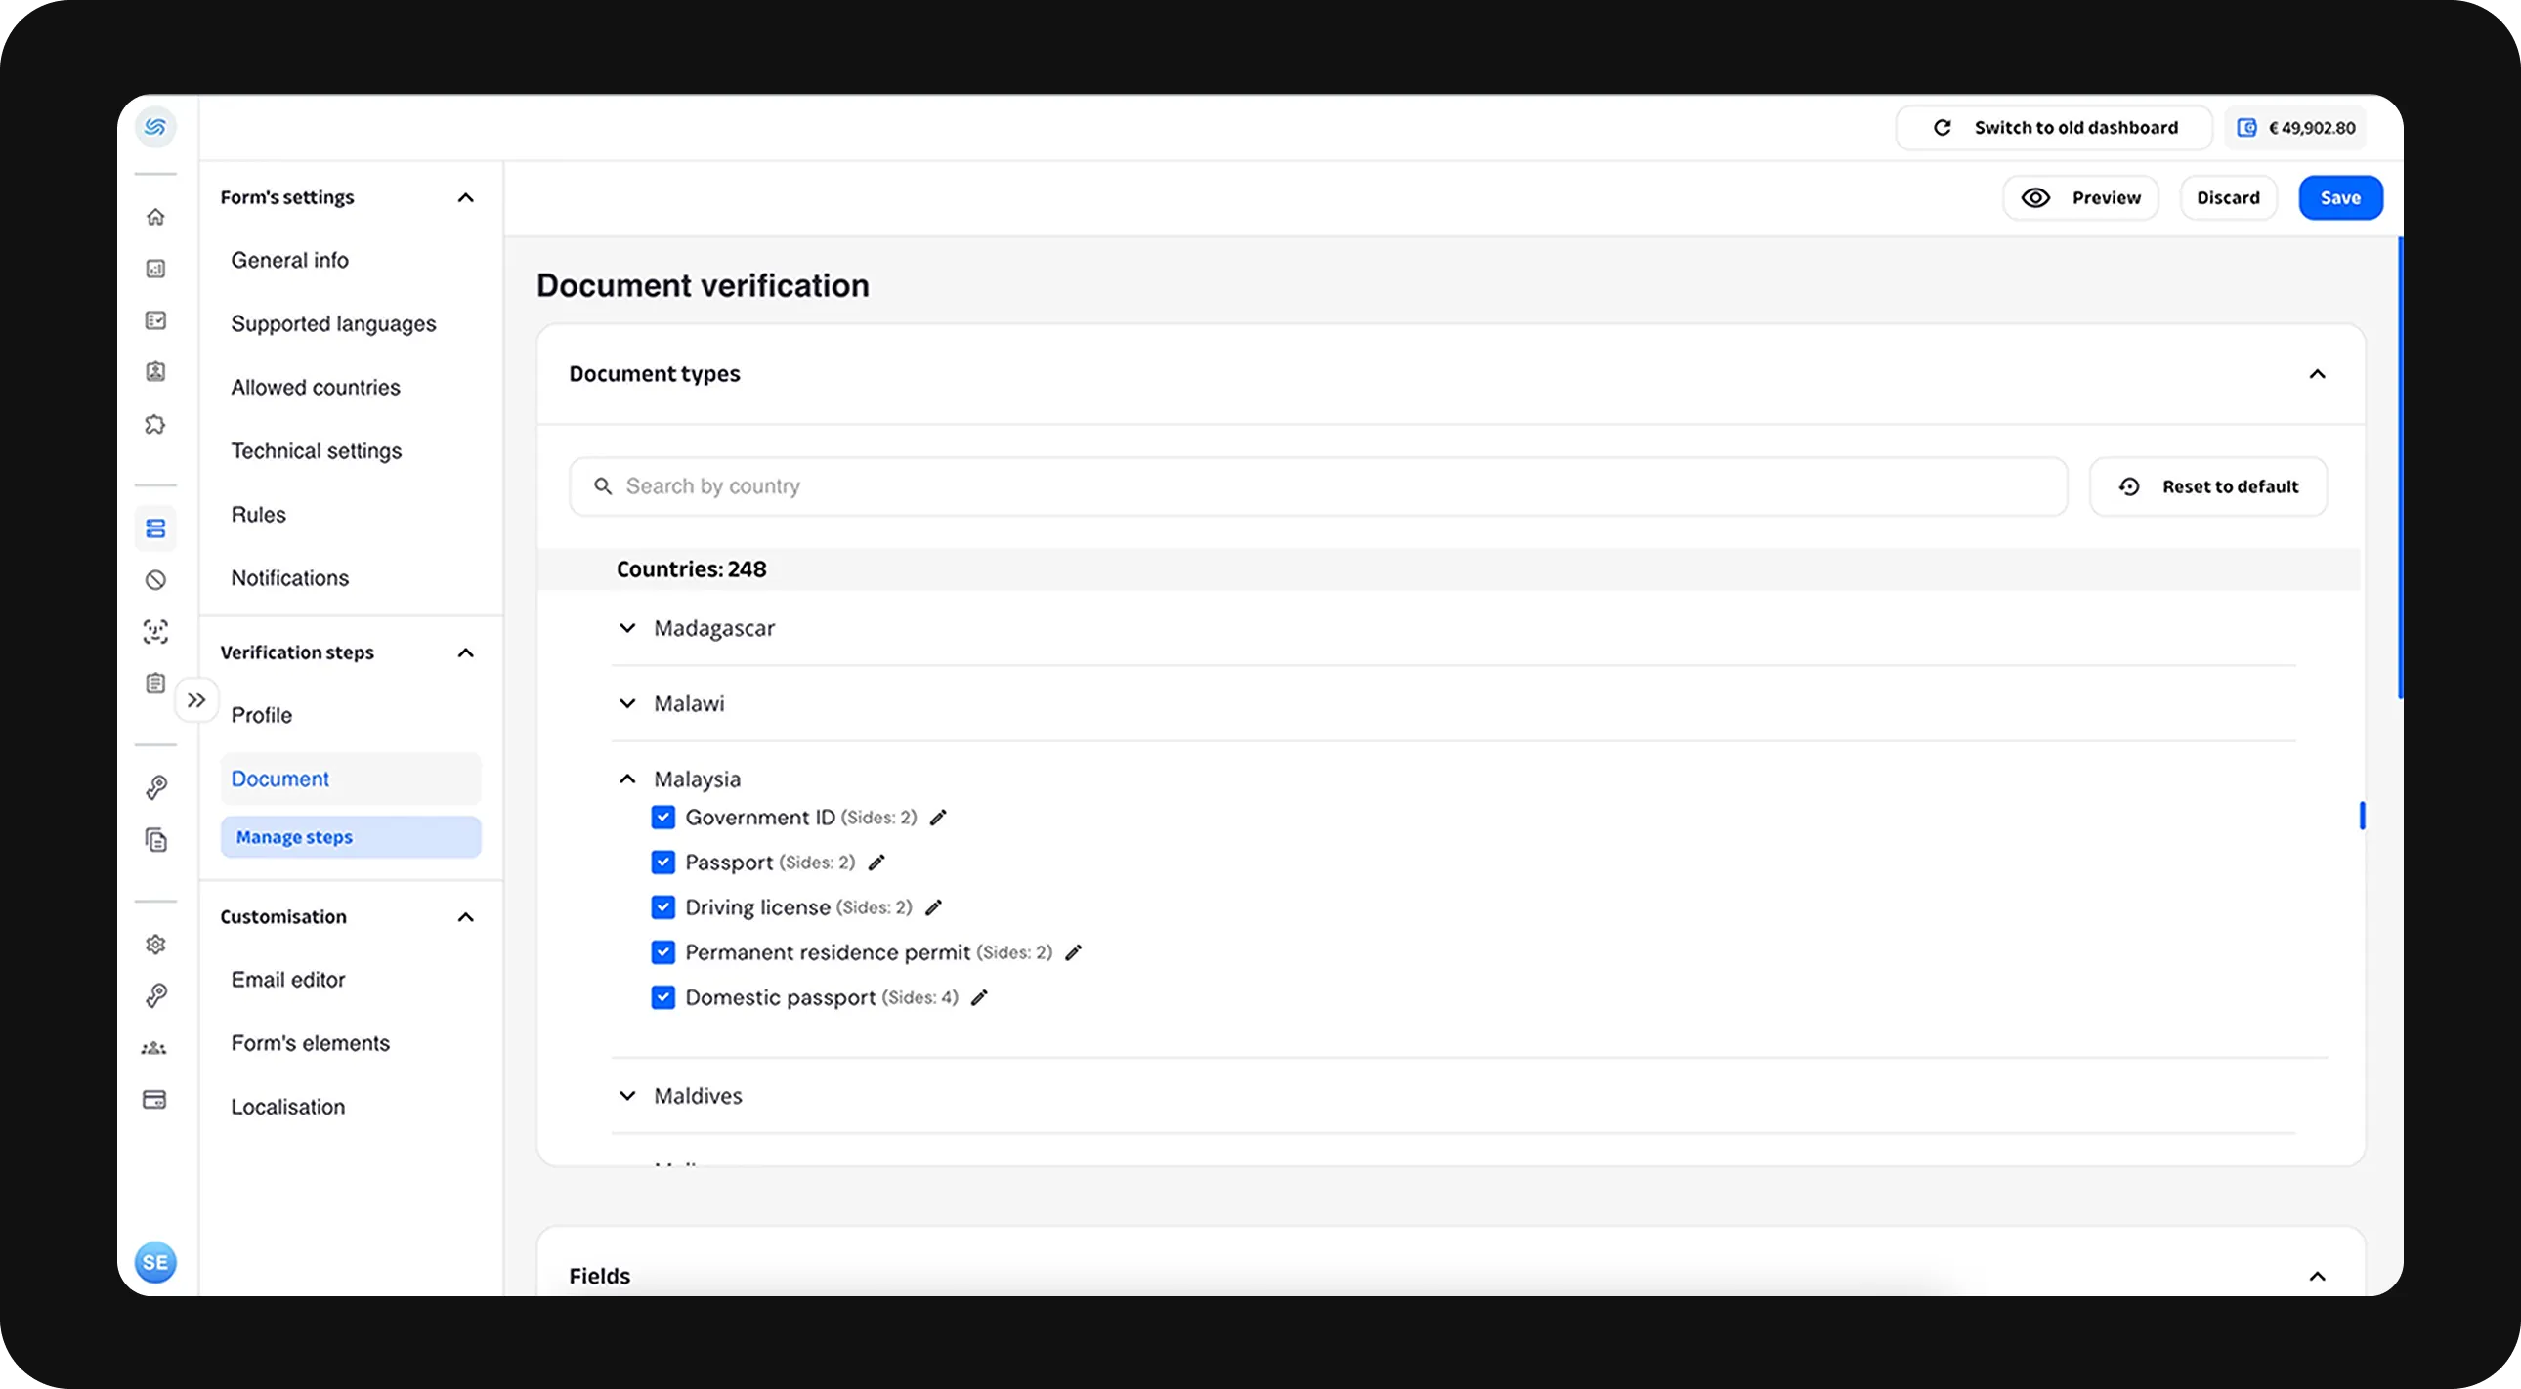The width and height of the screenshot is (2521, 1389).
Task: Uncheck Driving license checkbox
Action: 663,907
